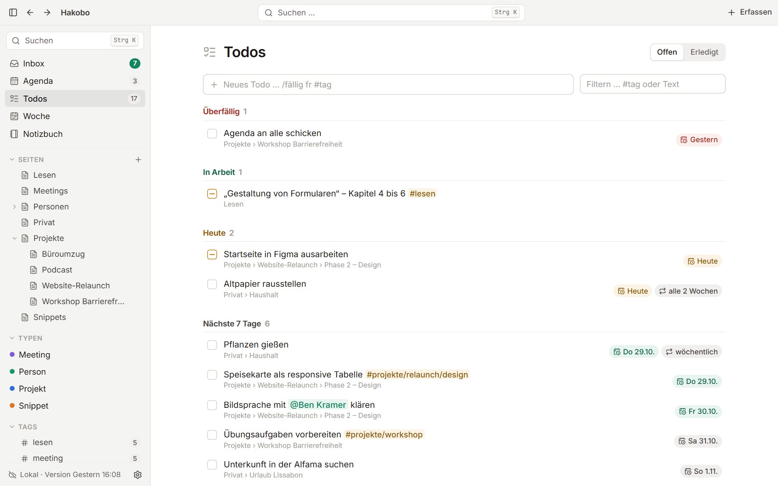Click the 'So 1.11.' due date badge
Image resolution: width=778 pixels, height=486 pixels.
click(701, 471)
